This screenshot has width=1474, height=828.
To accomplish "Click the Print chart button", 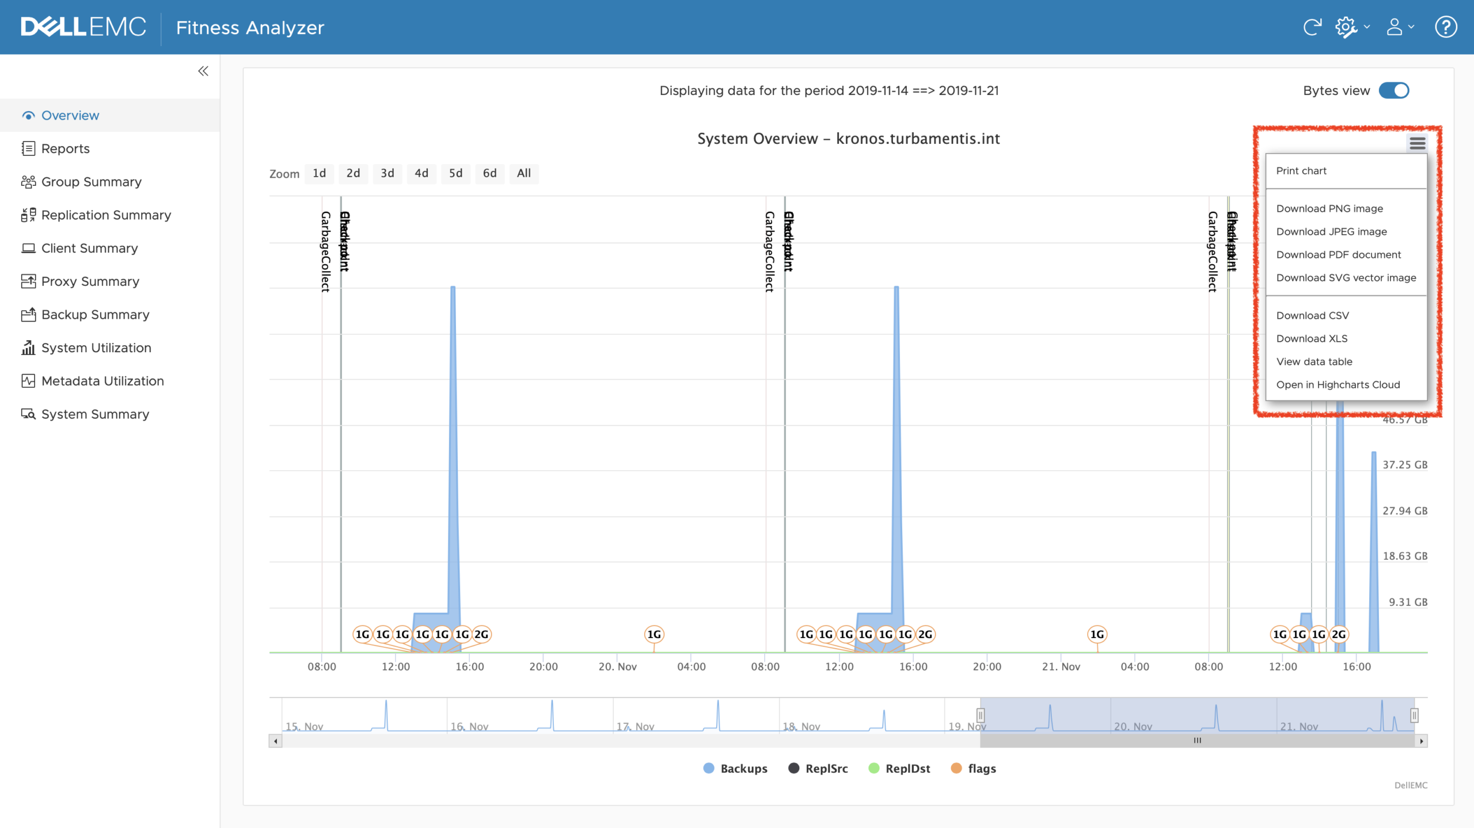I will [1303, 170].
